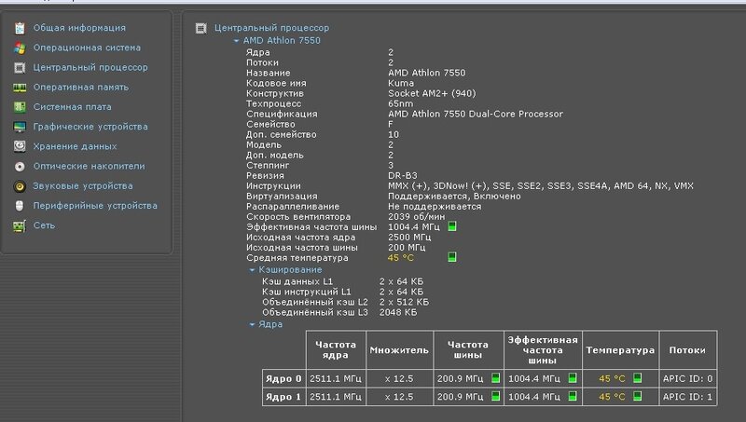Viewport: 746px width, 422px height.
Task: Open Системная плата section
Action: pyautogui.click(x=73, y=107)
